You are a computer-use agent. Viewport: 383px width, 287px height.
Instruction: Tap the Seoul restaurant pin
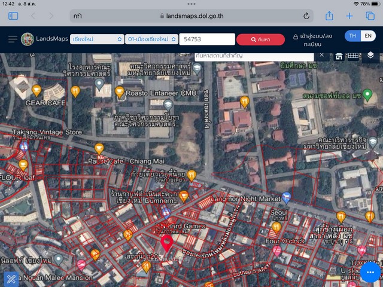[x=276, y=228]
